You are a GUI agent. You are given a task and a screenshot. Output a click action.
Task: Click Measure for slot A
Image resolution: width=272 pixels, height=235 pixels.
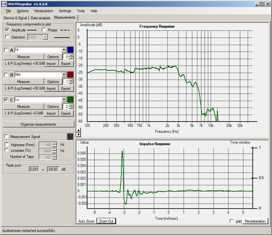point(23,57)
